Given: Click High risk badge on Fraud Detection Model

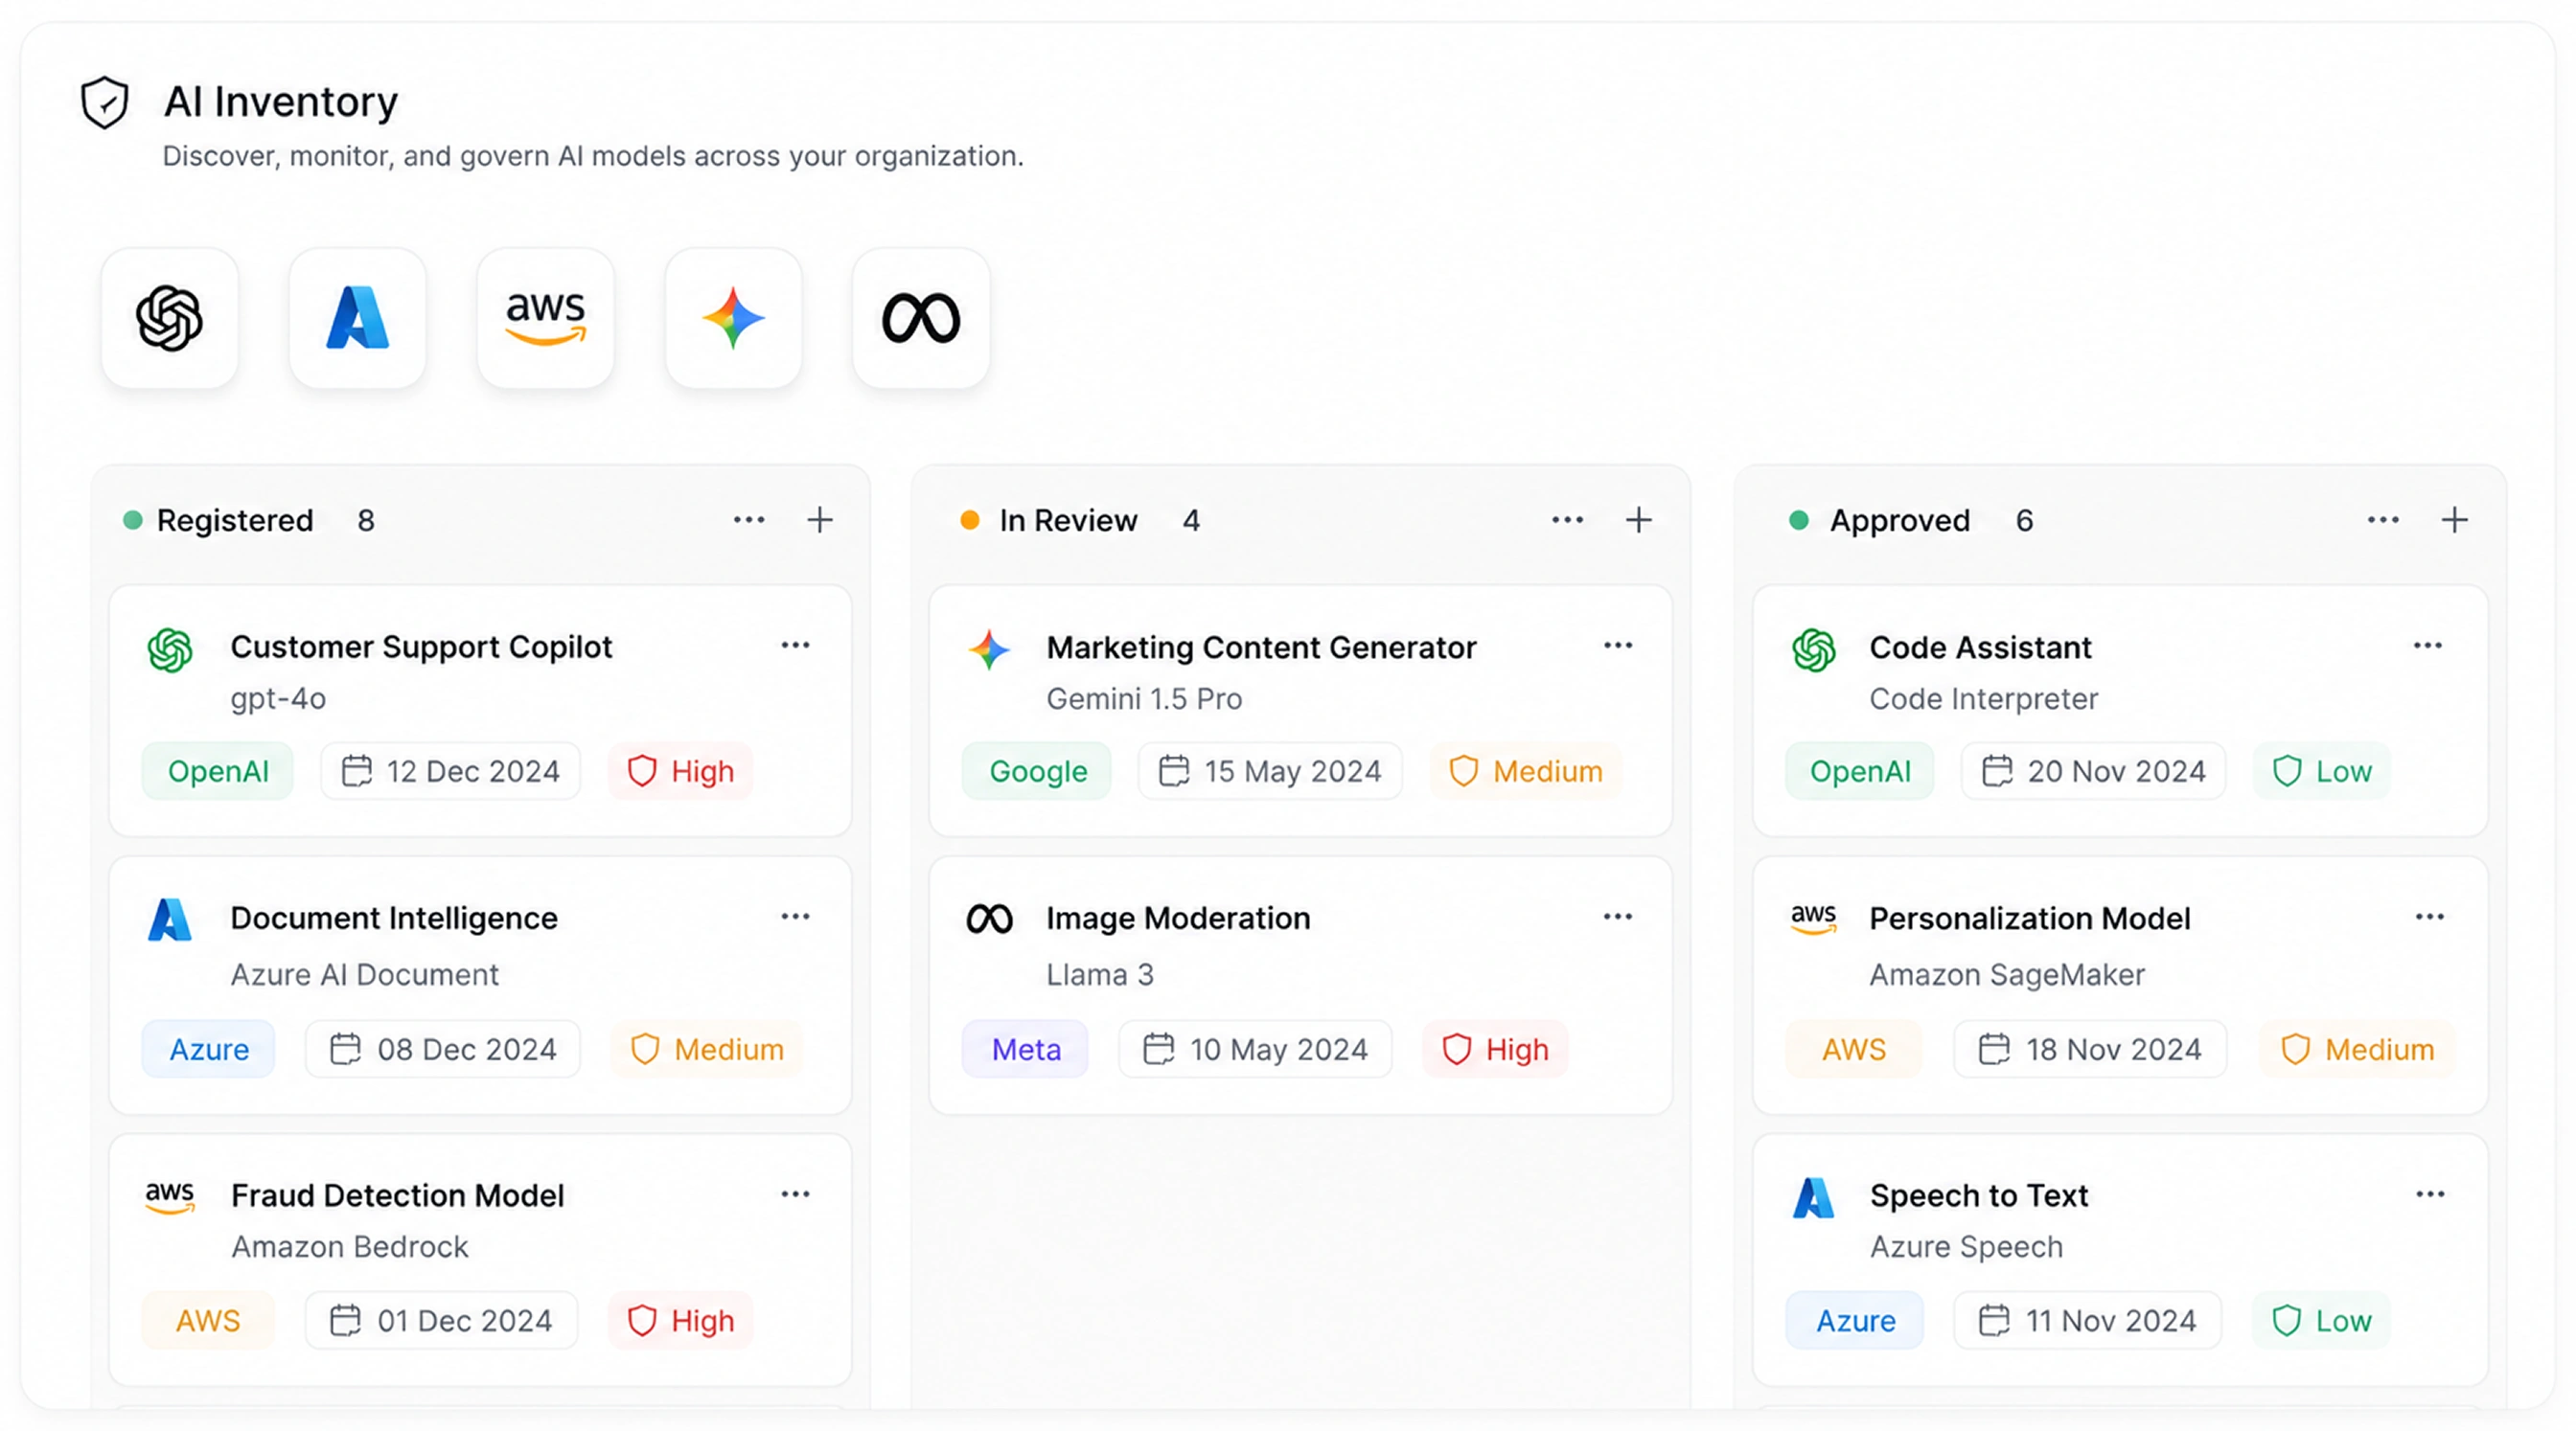Looking at the screenshot, I should (x=681, y=1321).
